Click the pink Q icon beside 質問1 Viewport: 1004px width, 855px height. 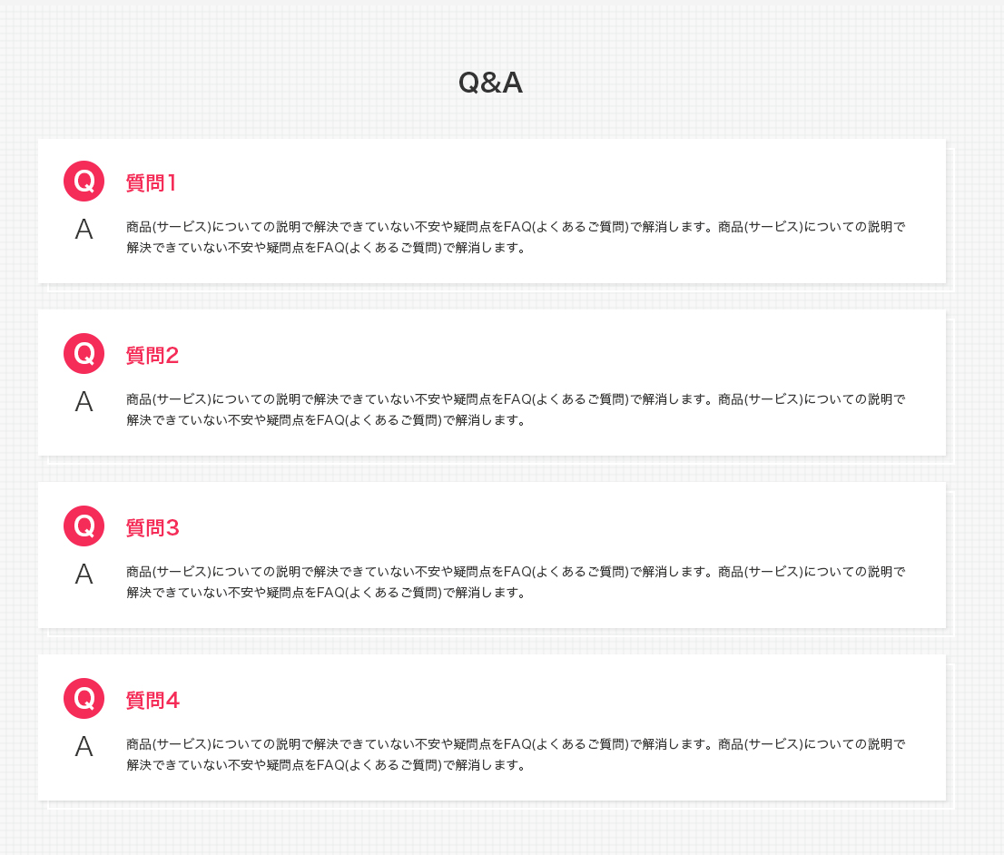pyautogui.click(x=84, y=182)
